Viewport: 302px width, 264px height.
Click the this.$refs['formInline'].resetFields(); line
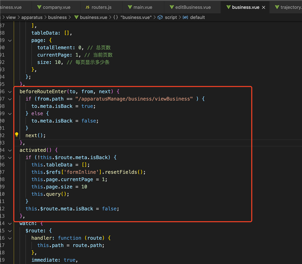click(89, 172)
